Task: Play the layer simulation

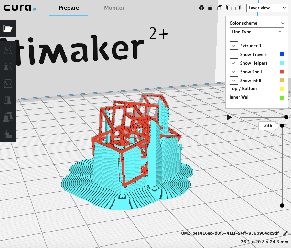Action: click(x=229, y=117)
